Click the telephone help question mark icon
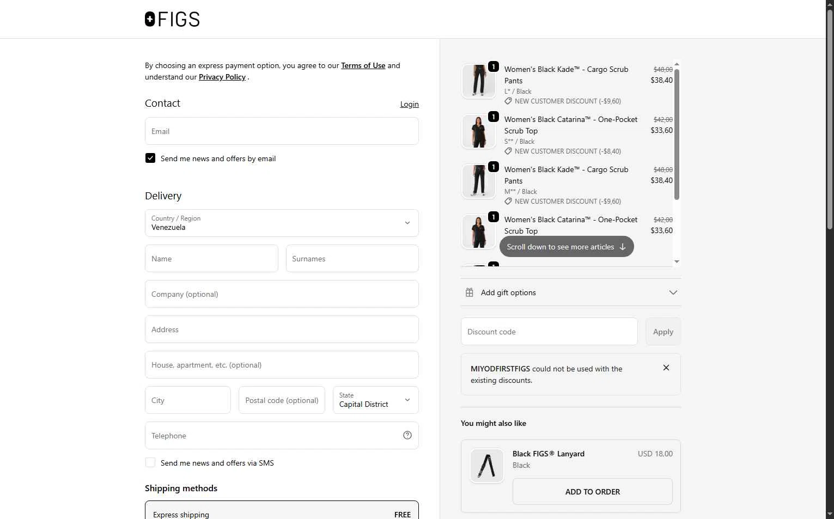The image size is (834, 519). pos(407,435)
